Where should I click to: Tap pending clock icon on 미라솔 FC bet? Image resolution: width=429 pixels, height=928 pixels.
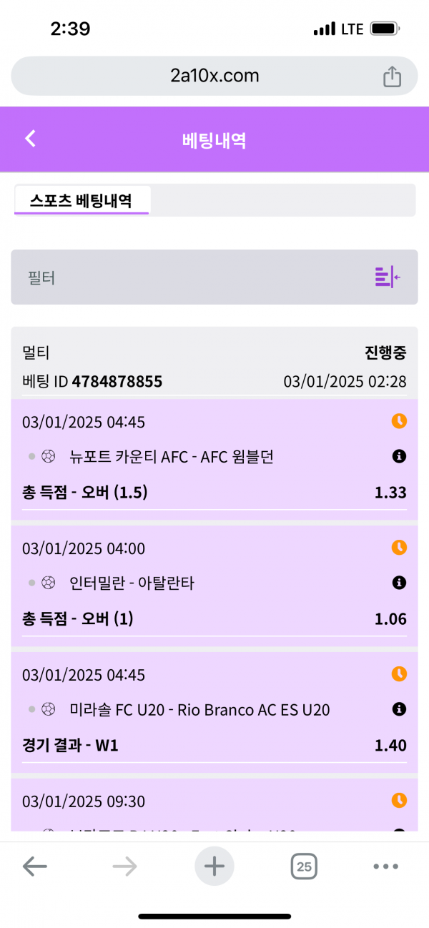pos(399,673)
